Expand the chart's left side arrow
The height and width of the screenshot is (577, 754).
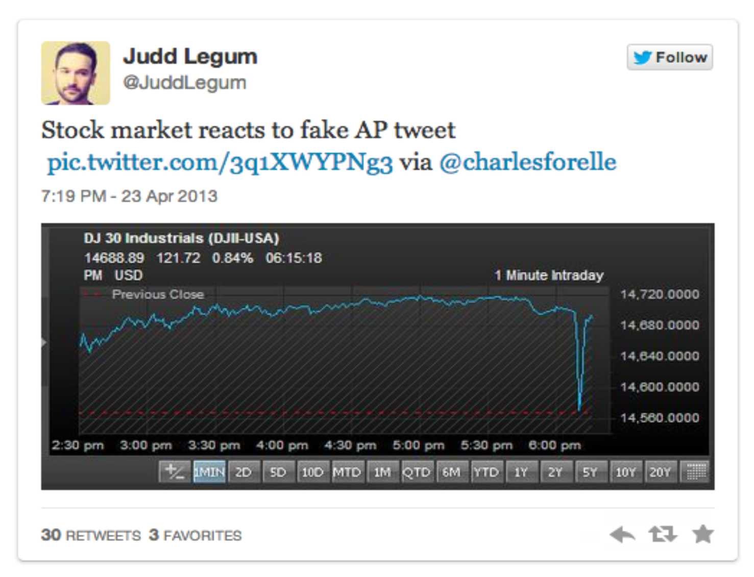[x=44, y=342]
